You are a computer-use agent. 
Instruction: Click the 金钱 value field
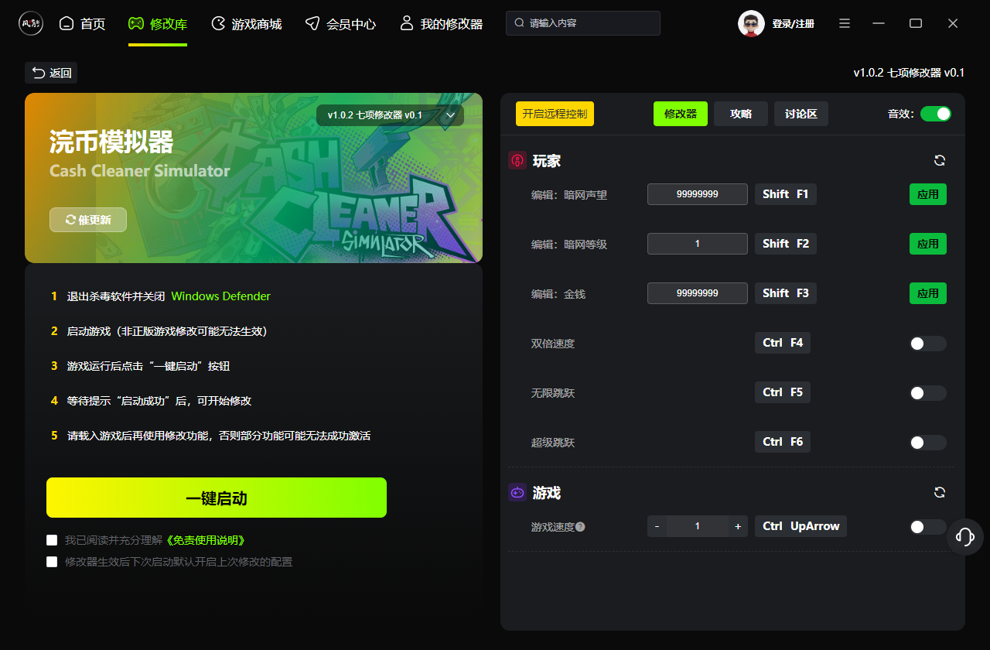tap(698, 293)
